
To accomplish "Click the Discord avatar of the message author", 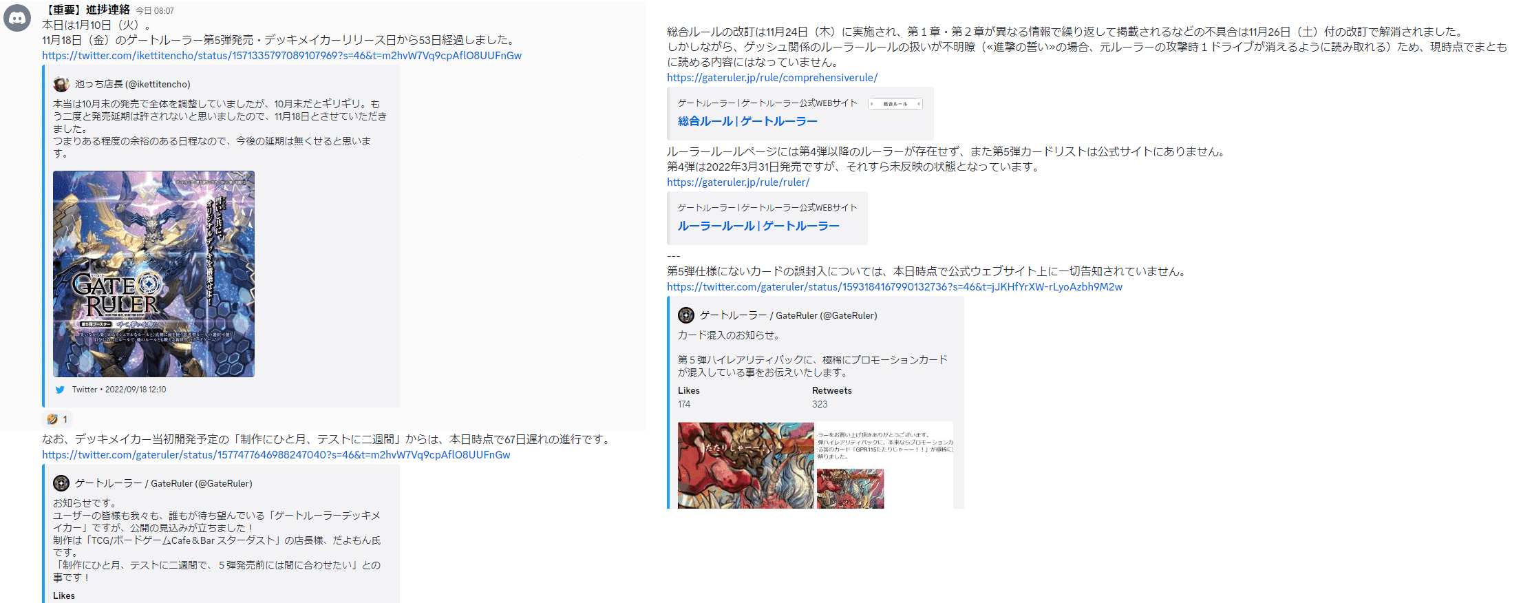I will tap(17, 18).
